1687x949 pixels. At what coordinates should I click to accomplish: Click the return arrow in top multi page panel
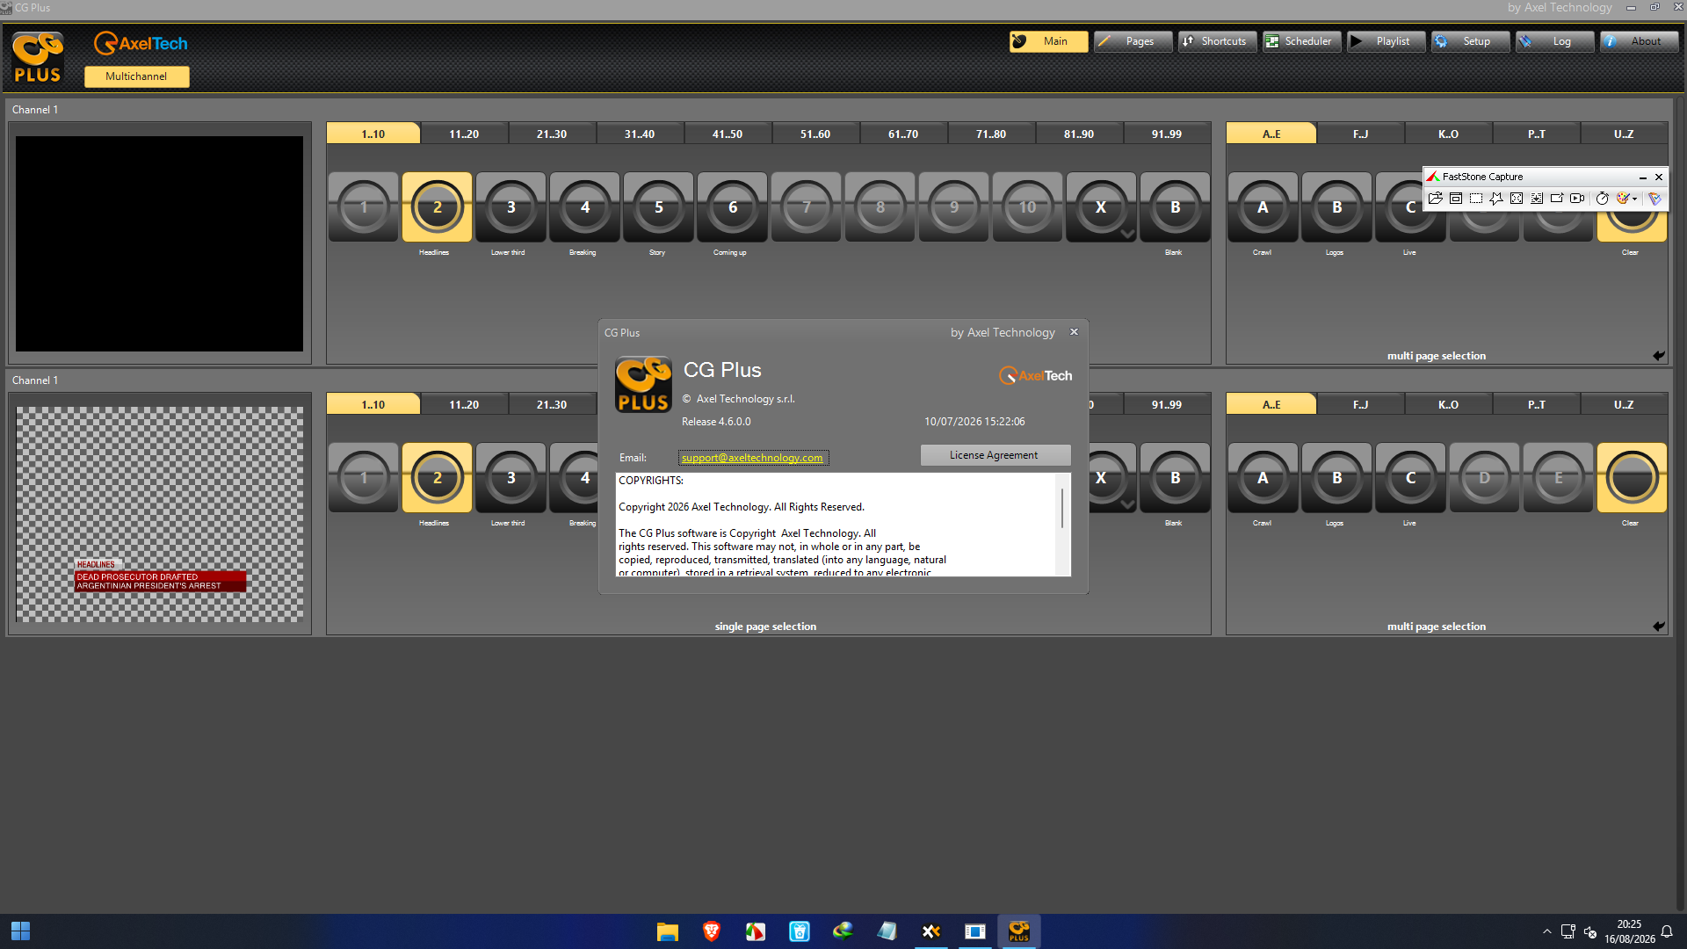click(1658, 356)
